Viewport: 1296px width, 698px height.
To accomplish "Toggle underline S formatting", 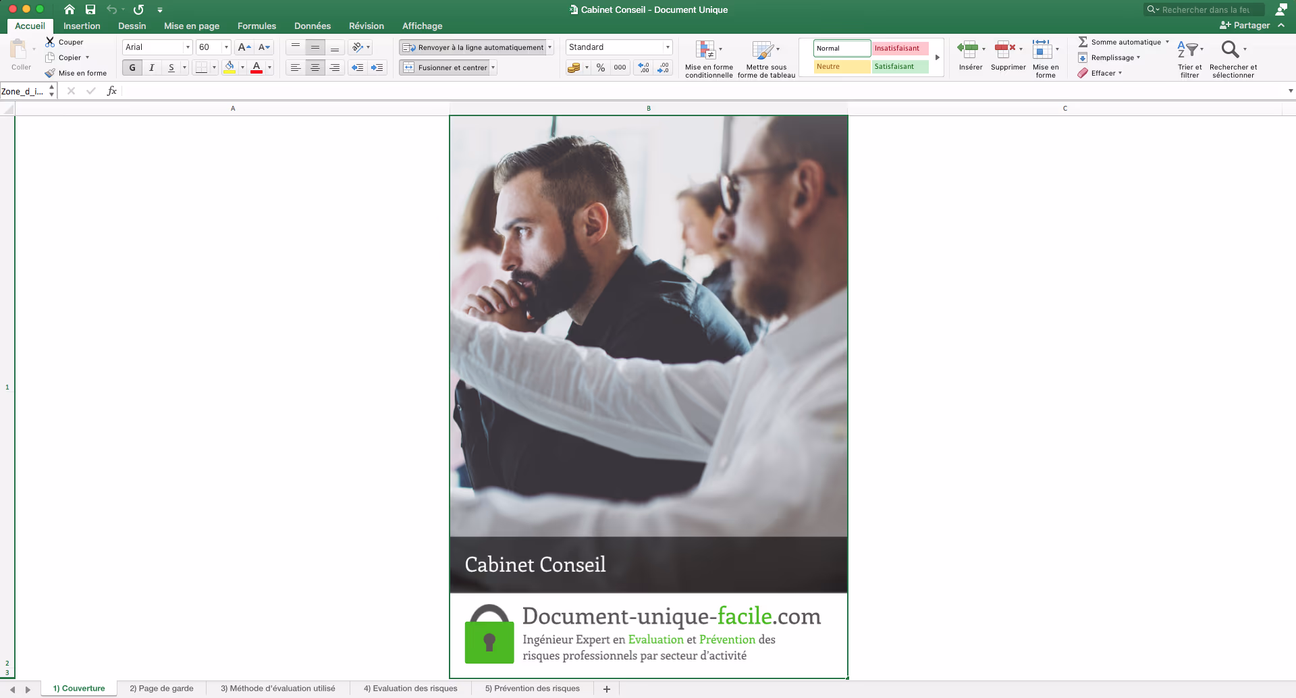I will pyautogui.click(x=171, y=68).
